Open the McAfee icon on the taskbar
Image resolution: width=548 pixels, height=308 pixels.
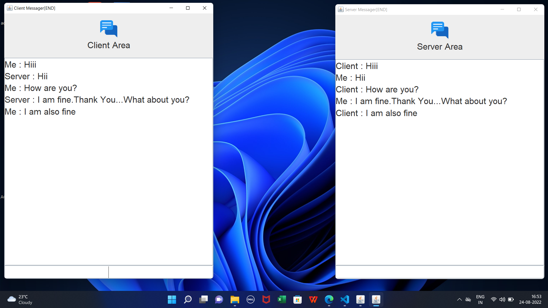pos(266,299)
